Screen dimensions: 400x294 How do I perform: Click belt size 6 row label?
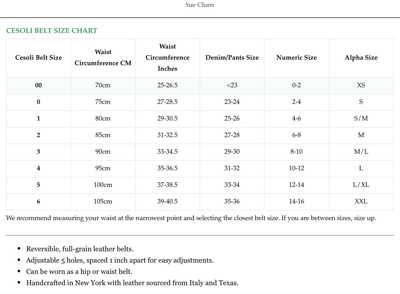[x=38, y=201]
